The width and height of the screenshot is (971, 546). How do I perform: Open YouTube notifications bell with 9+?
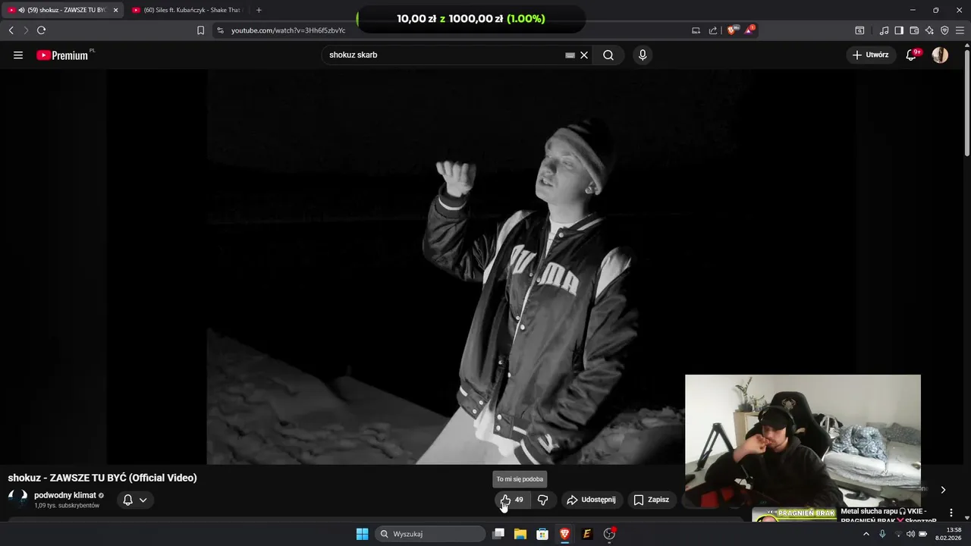point(913,55)
